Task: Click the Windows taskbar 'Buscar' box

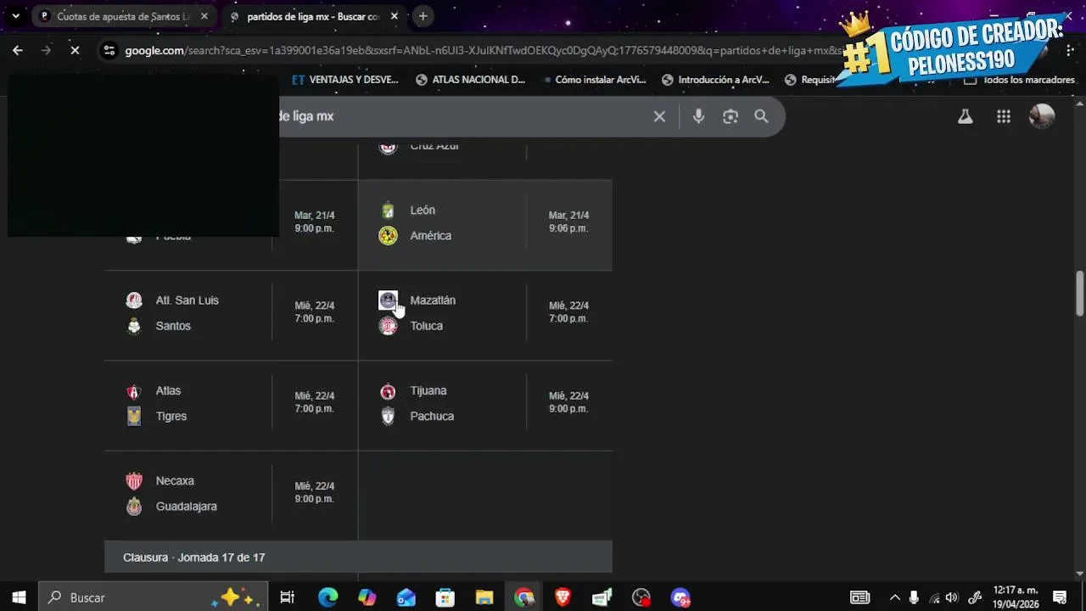Action: pyautogui.click(x=154, y=597)
